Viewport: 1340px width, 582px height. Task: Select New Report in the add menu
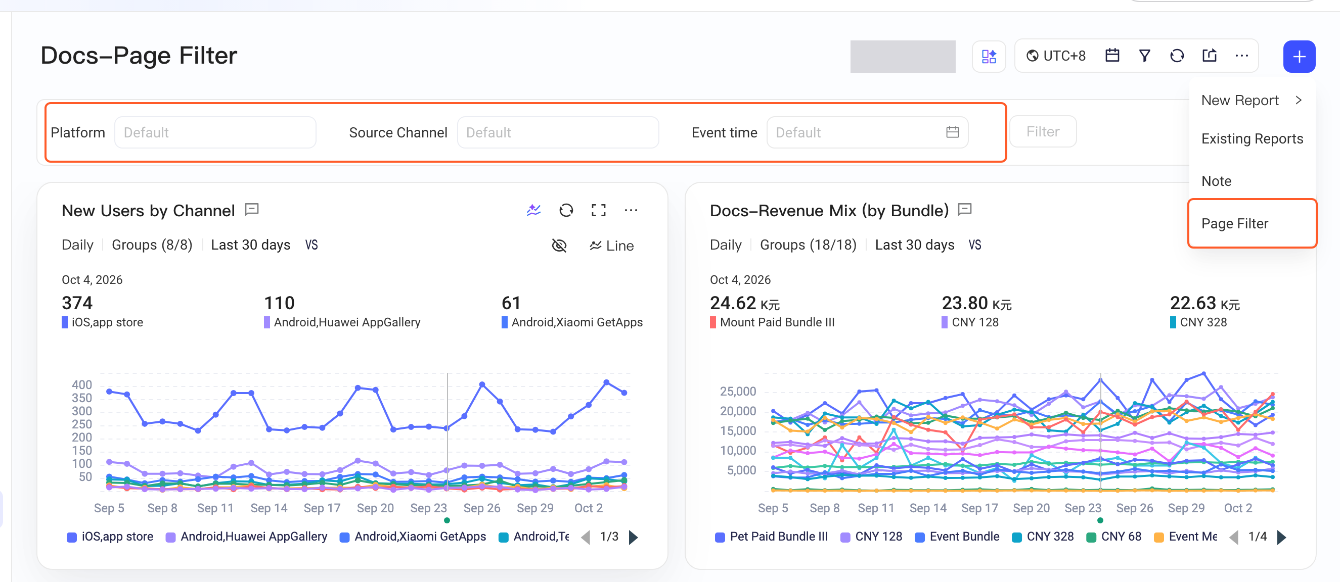[1252, 100]
